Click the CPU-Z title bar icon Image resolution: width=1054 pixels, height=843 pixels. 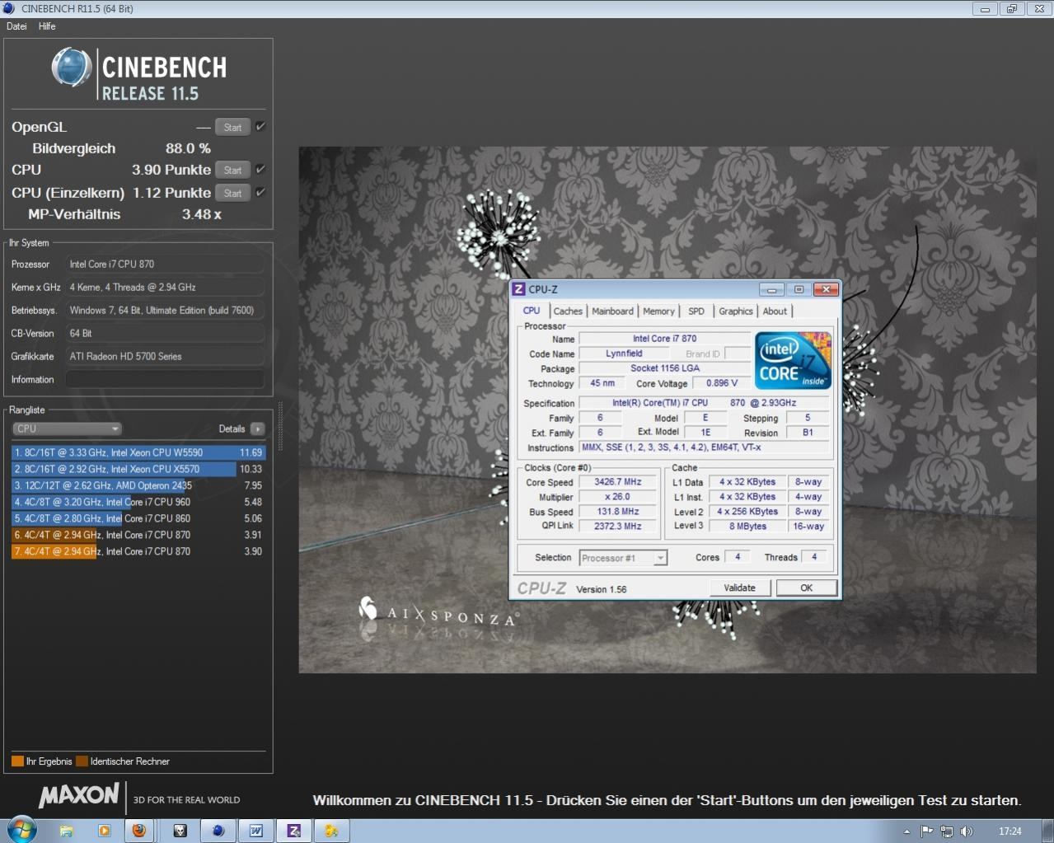[x=518, y=289]
